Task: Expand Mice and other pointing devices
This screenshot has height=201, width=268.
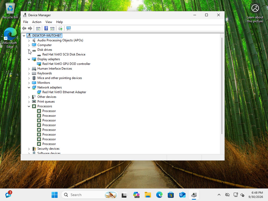Action: click(29, 78)
